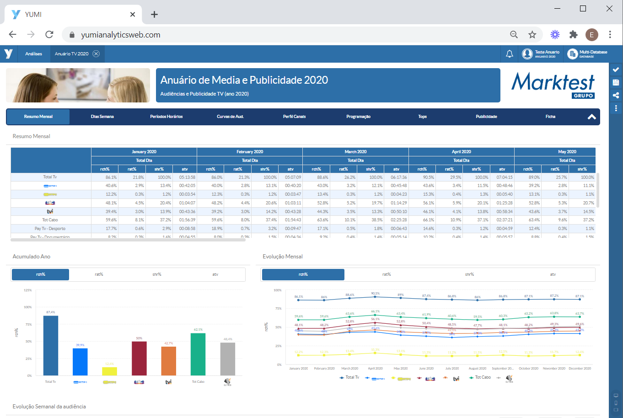Share the dashboard via share icon
This screenshot has width=623, height=418.
[616, 95]
